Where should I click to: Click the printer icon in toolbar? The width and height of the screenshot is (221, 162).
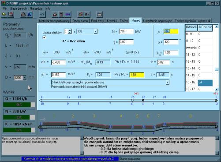(x=23, y=15)
